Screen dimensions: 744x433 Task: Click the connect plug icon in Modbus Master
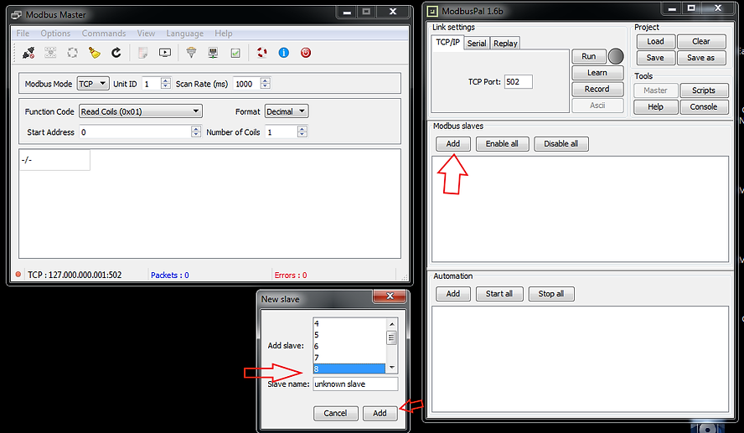click(x=28, y=53)
